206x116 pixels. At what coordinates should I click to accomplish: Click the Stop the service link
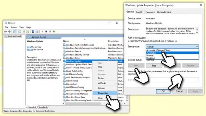tap(29, 47)
